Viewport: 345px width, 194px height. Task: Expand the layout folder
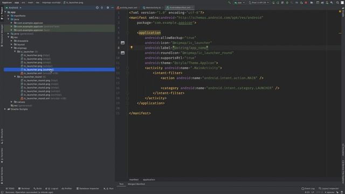click(x=11, y=44)
